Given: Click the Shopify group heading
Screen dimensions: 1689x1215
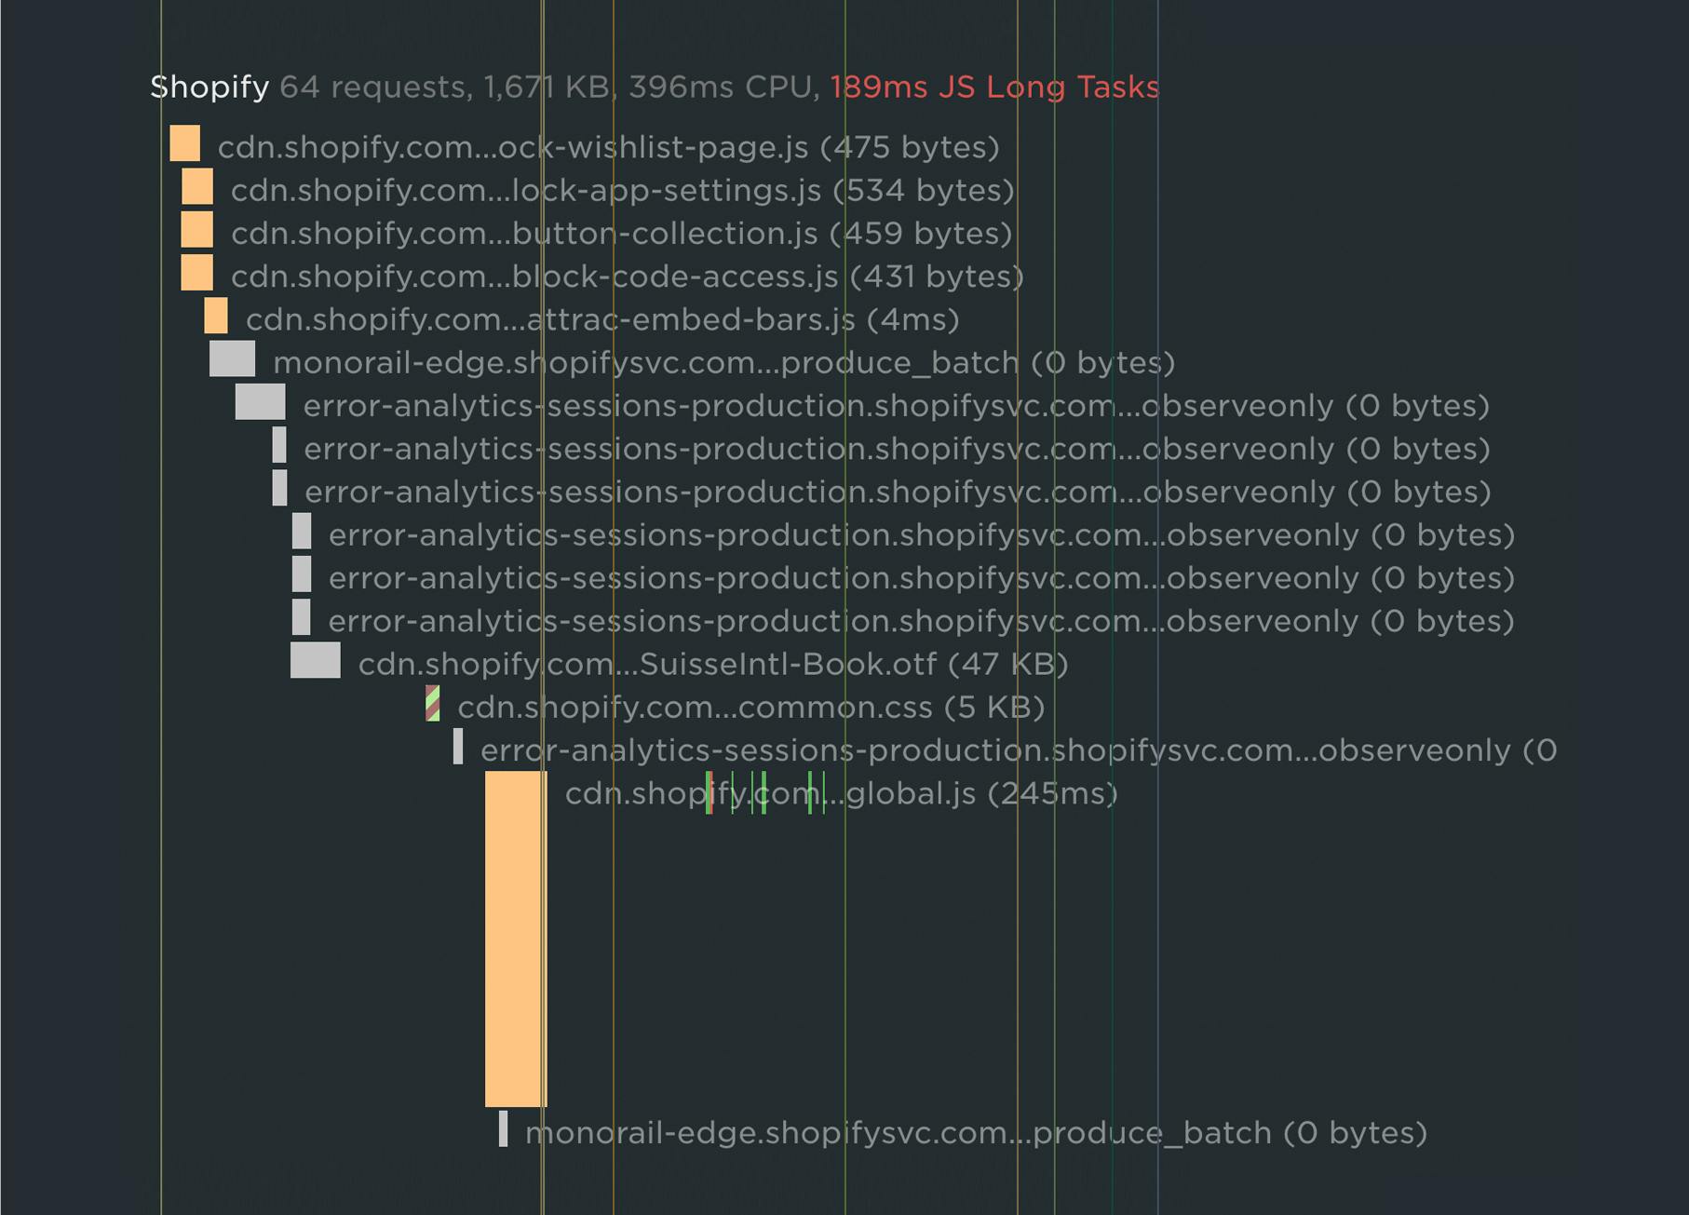Looking at the screenshot, I should 209,87.
